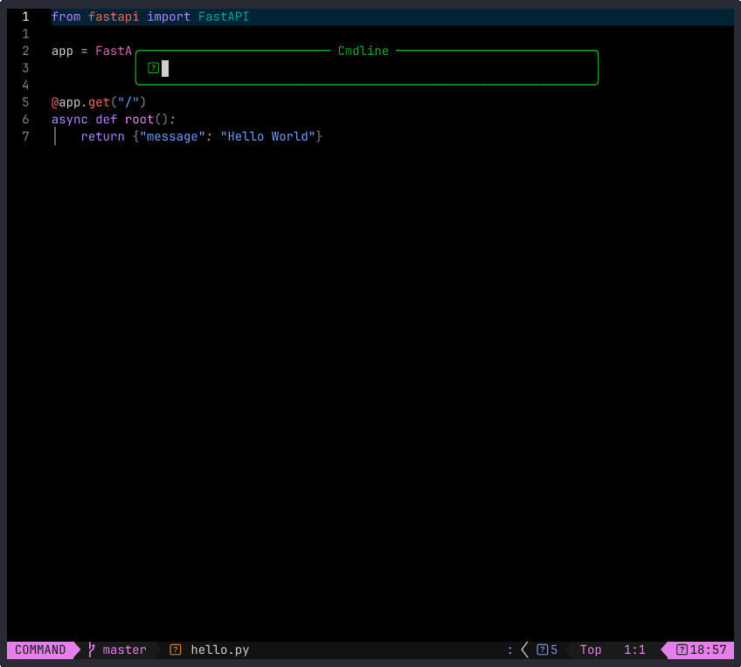
Task: Click the 'async' keyword
Action: 70,120
